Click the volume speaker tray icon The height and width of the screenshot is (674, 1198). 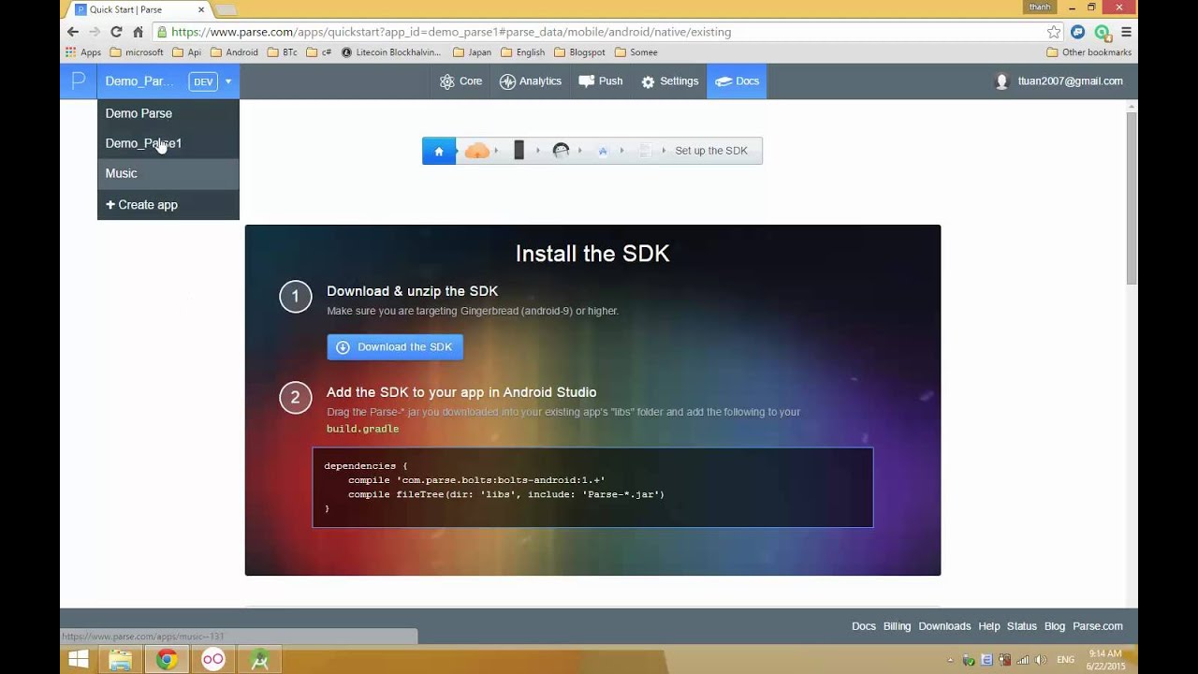(x=1041, y=660)
